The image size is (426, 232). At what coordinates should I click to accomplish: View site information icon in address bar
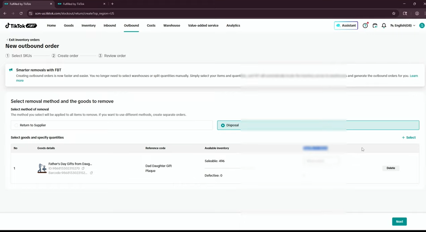(x=31, y=14)
